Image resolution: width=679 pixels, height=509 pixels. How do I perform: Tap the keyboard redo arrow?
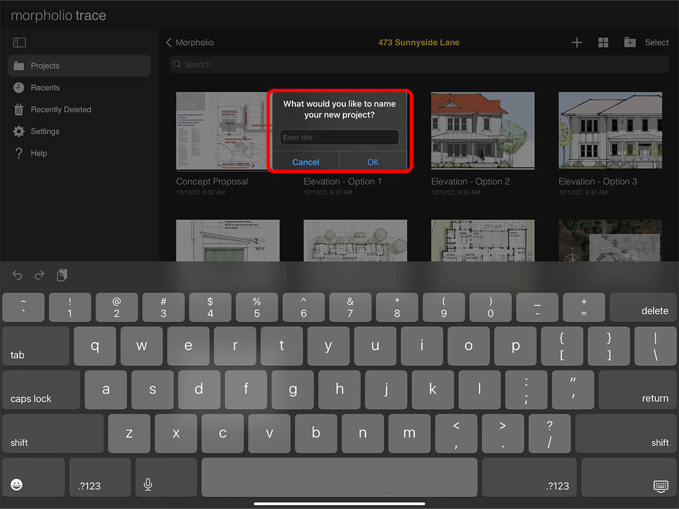40,275
